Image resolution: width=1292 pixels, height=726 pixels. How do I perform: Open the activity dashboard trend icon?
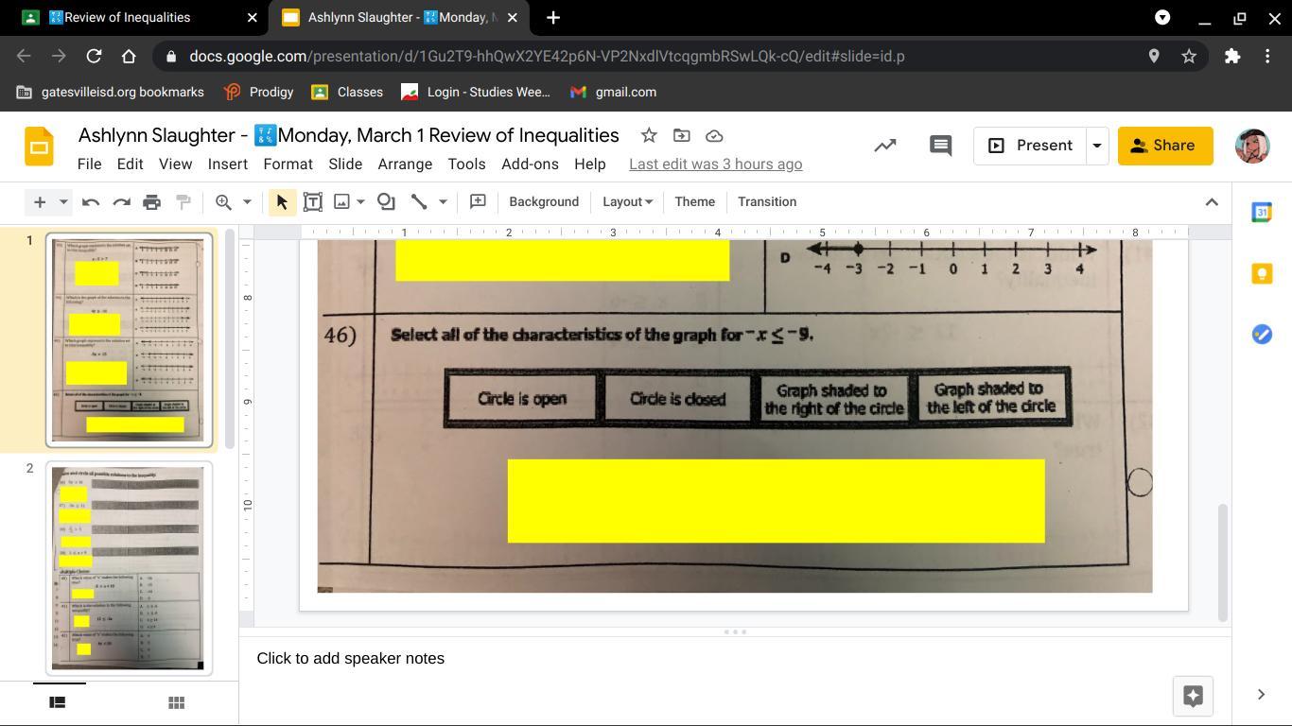tap(885, 146)
